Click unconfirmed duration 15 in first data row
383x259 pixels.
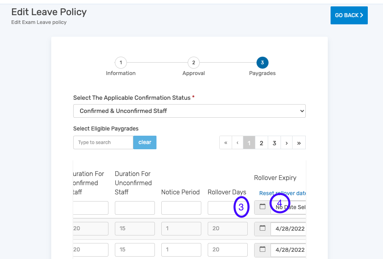click(x=135, y=229)
